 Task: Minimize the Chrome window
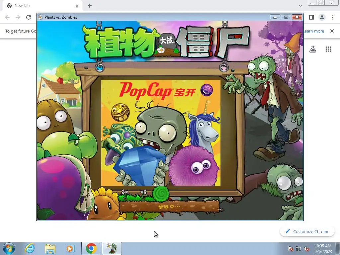312,3
